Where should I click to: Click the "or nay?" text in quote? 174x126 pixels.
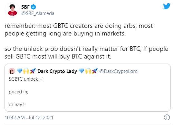click(x=16, y=105)
